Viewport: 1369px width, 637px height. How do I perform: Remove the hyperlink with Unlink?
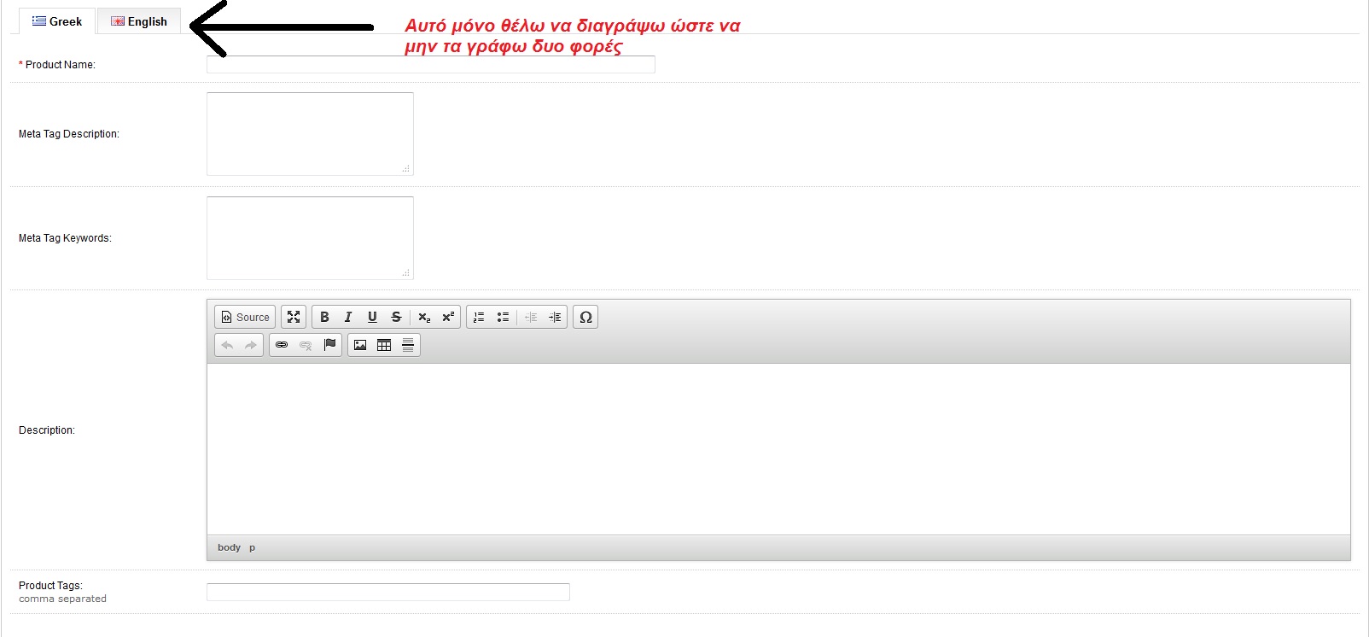[x=306, y=345]
